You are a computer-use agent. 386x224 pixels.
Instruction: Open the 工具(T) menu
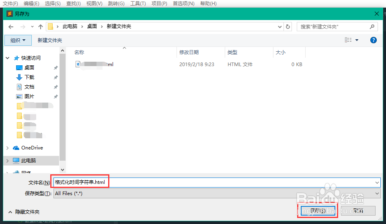tap(138, 4)
